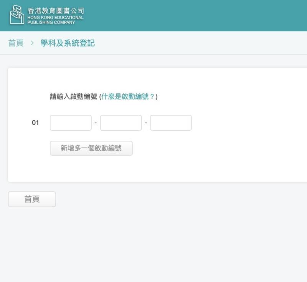307x282 pixels.
Task: Click the 首頁 button below the form
Action: tap(32, 199)
